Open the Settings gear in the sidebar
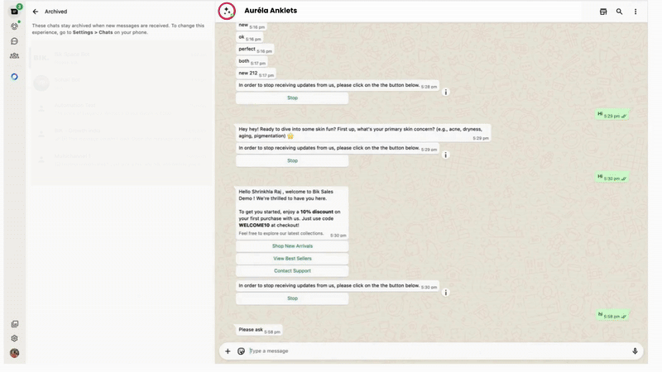The width and height of the screenshot is (662, 372). coord(14,338)
